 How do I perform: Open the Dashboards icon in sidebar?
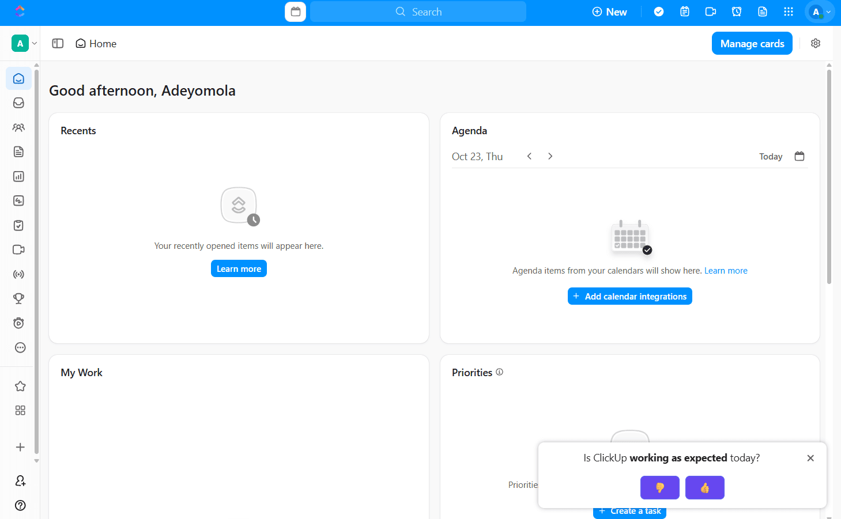click(18, 176)
